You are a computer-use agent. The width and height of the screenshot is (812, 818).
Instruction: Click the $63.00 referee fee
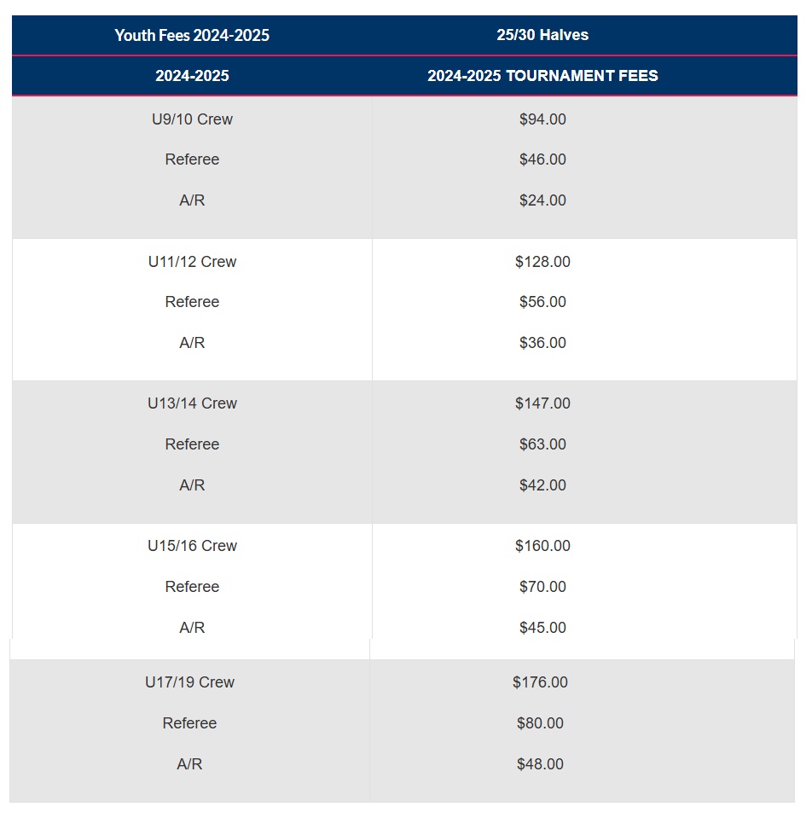542,444
